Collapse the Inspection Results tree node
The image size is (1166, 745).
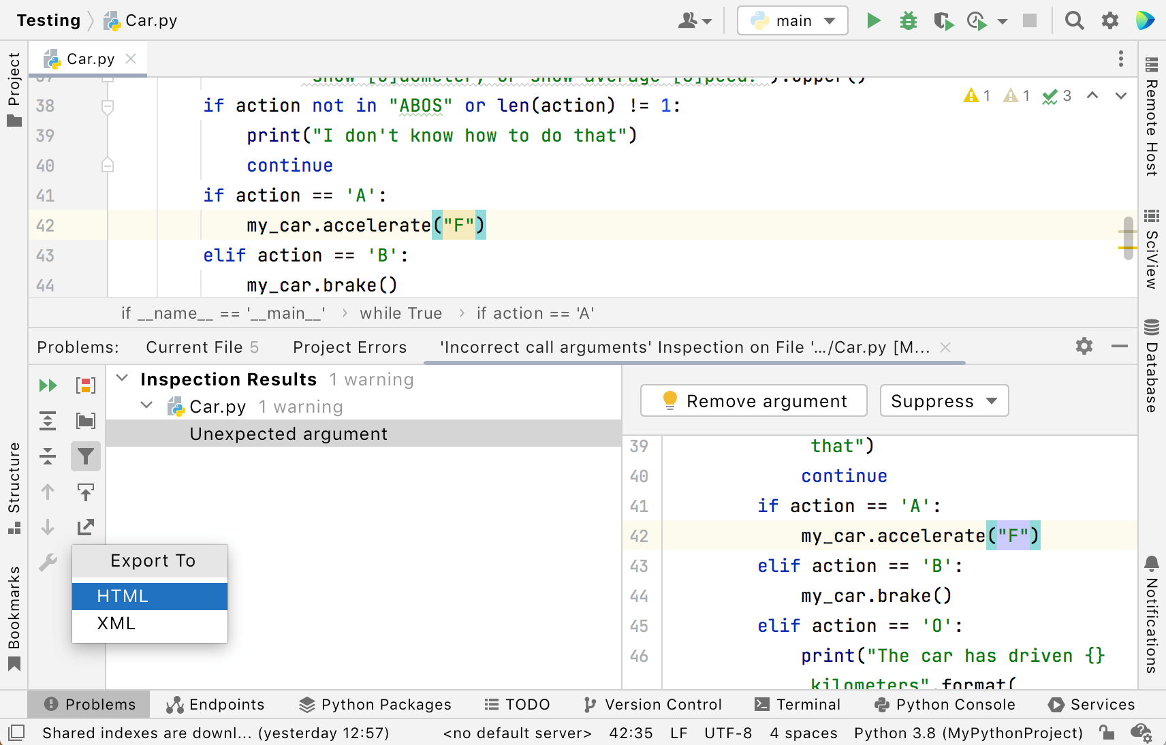(x=123, y=378)
